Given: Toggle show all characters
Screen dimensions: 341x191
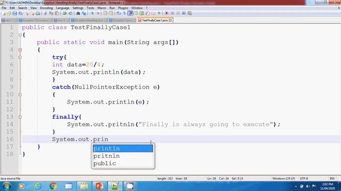Looking at the screenshot, I should (124, 13).
